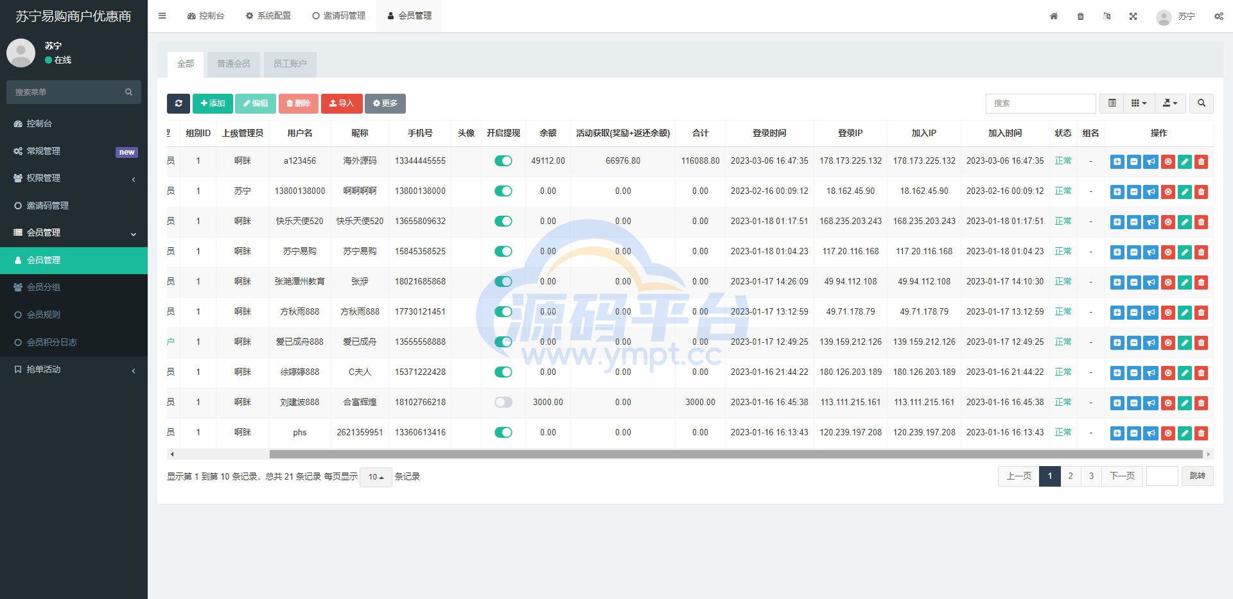
Task: Click the 删除 button in toolbar
Action: (x=299, y=103)
